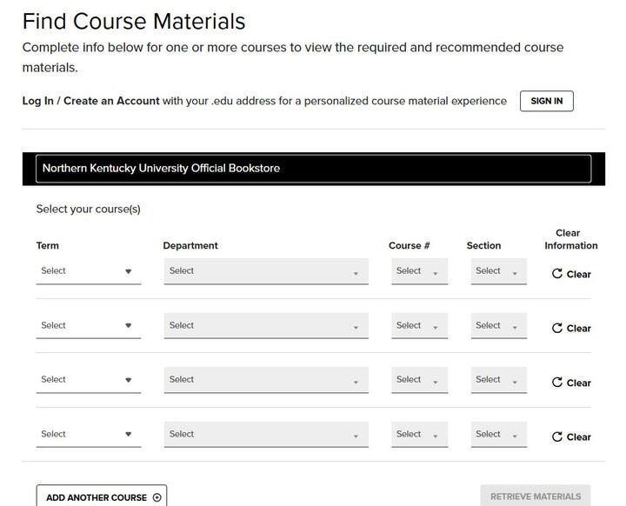Click the Find Course Materials heading
The image size is (626, 506).
click(134, 21)
